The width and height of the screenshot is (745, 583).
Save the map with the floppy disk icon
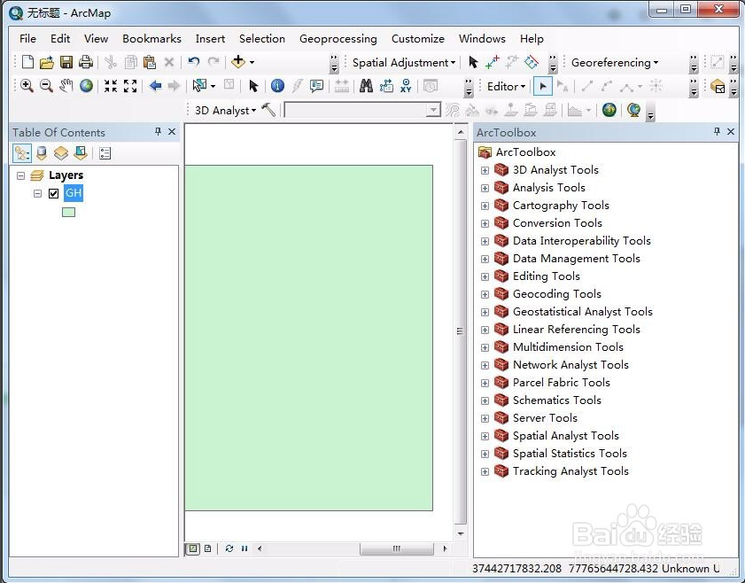coord(66,62)
